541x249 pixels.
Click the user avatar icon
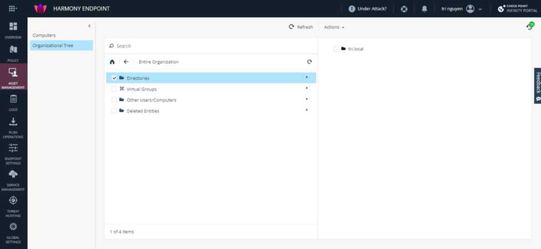pyautogui.click(x=470, y=9)
